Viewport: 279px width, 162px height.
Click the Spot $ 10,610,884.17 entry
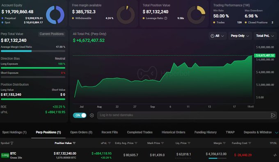click(x=22, y=23)
